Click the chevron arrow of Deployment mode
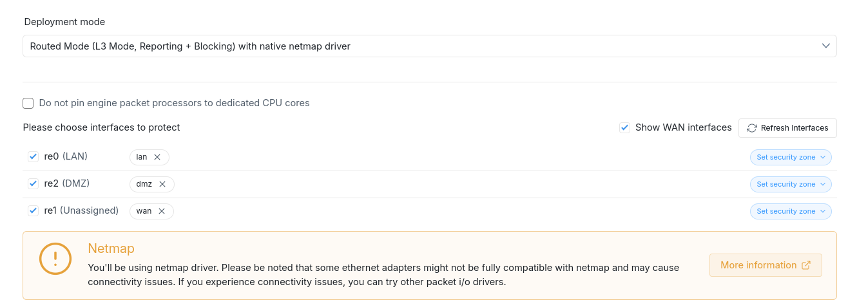This screenshot has height=307, width=857. point(826,46)
